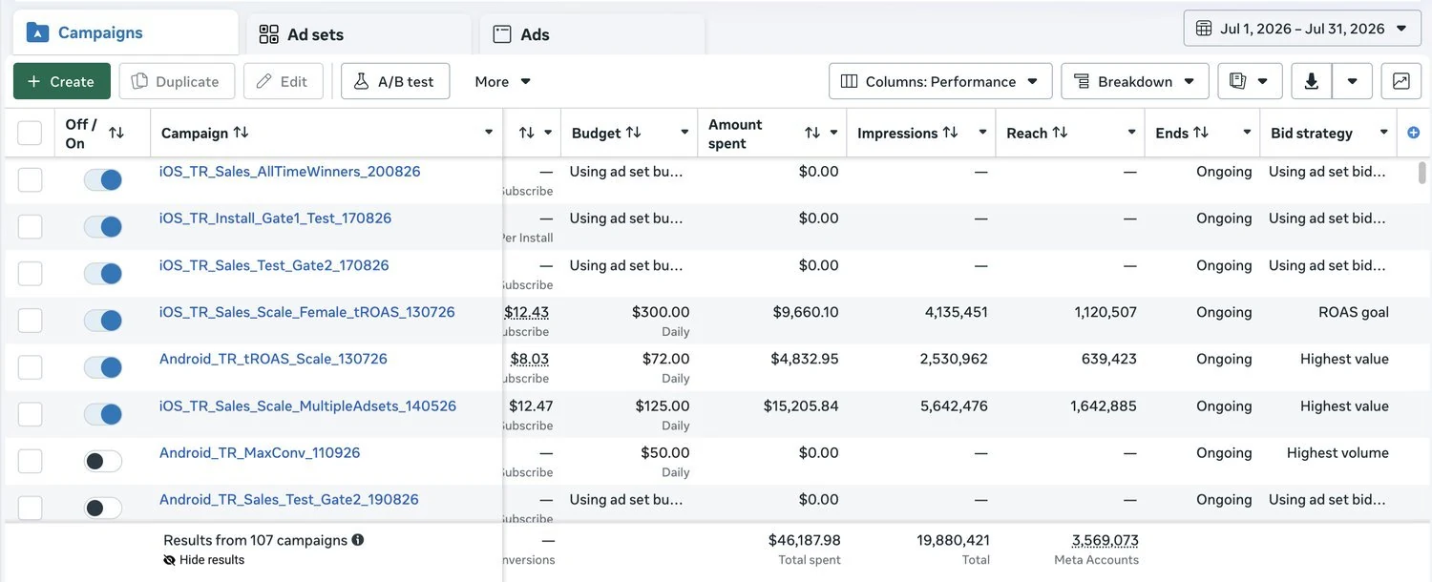Turn off iOS_TR_Sales_Scale_MultipleAdsets_140526 toggle

pyautogui.click(x=103, y=414)
